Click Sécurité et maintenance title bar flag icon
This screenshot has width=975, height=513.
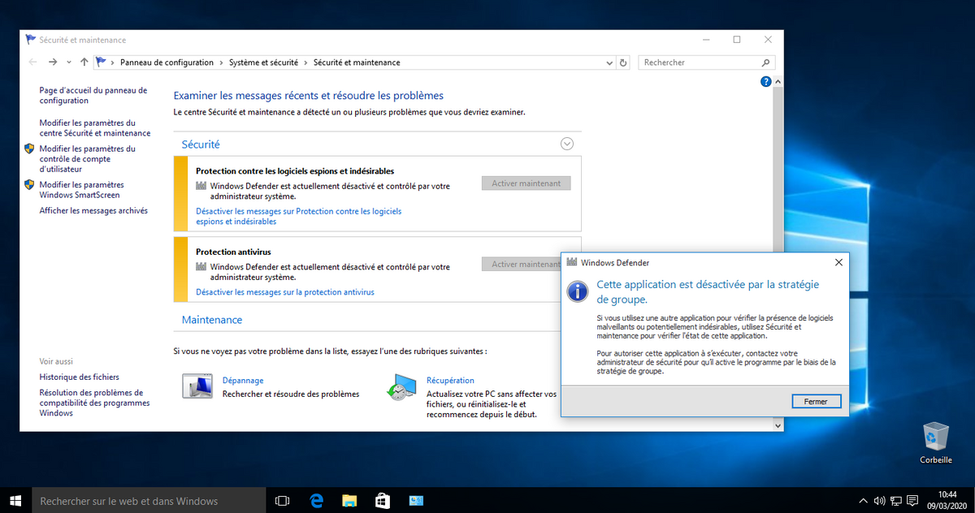(31, 39)
